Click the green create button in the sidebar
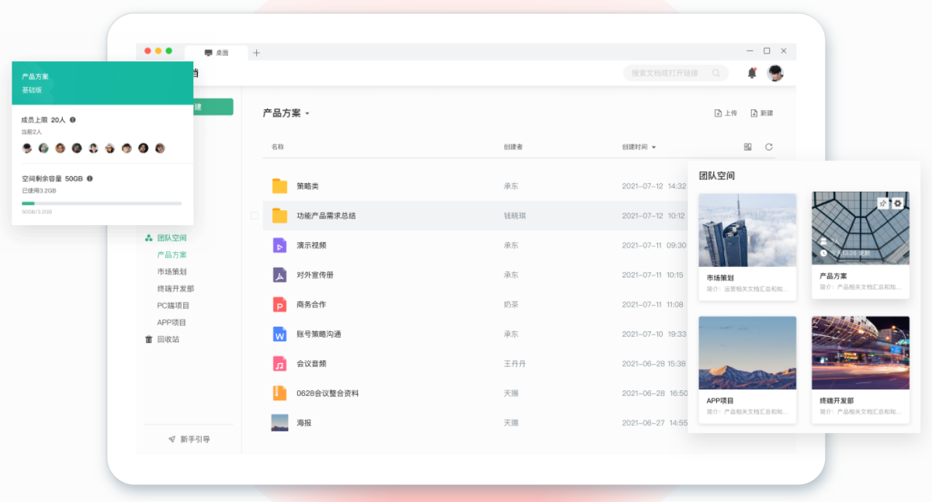 213,107
